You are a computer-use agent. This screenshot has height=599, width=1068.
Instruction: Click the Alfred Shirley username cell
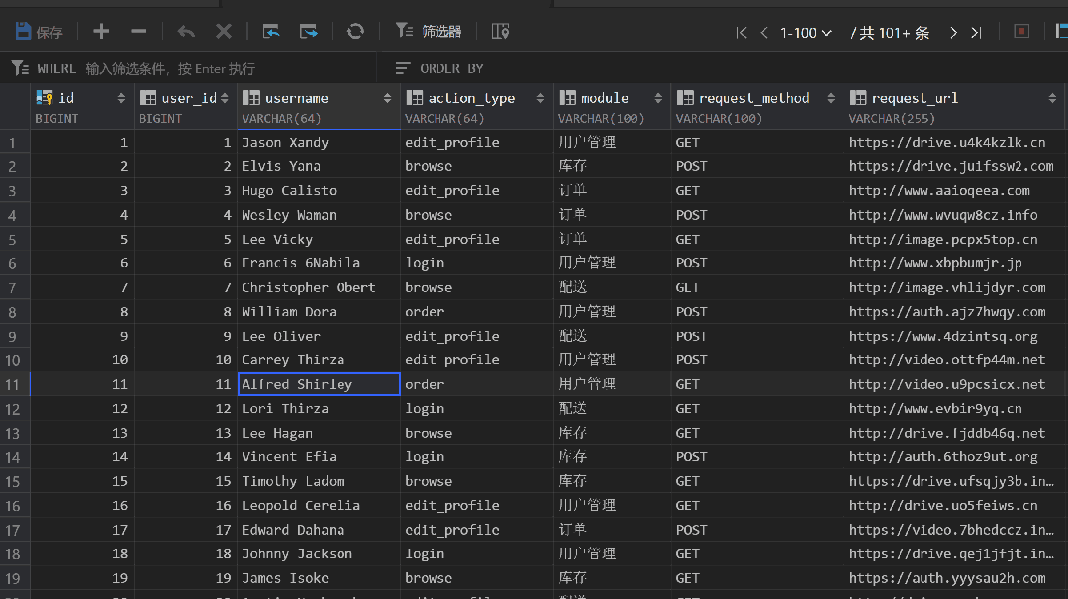coord(319,384)
